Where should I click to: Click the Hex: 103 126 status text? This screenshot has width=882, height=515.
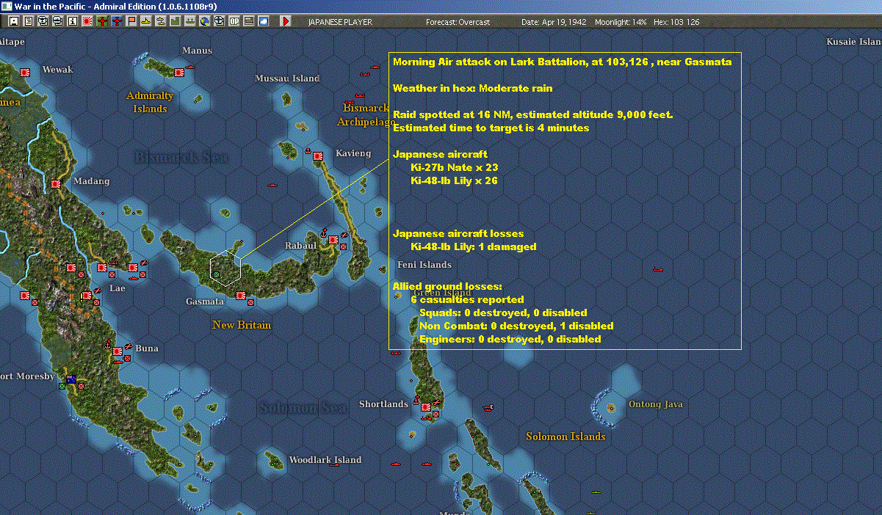coord(676,22)
